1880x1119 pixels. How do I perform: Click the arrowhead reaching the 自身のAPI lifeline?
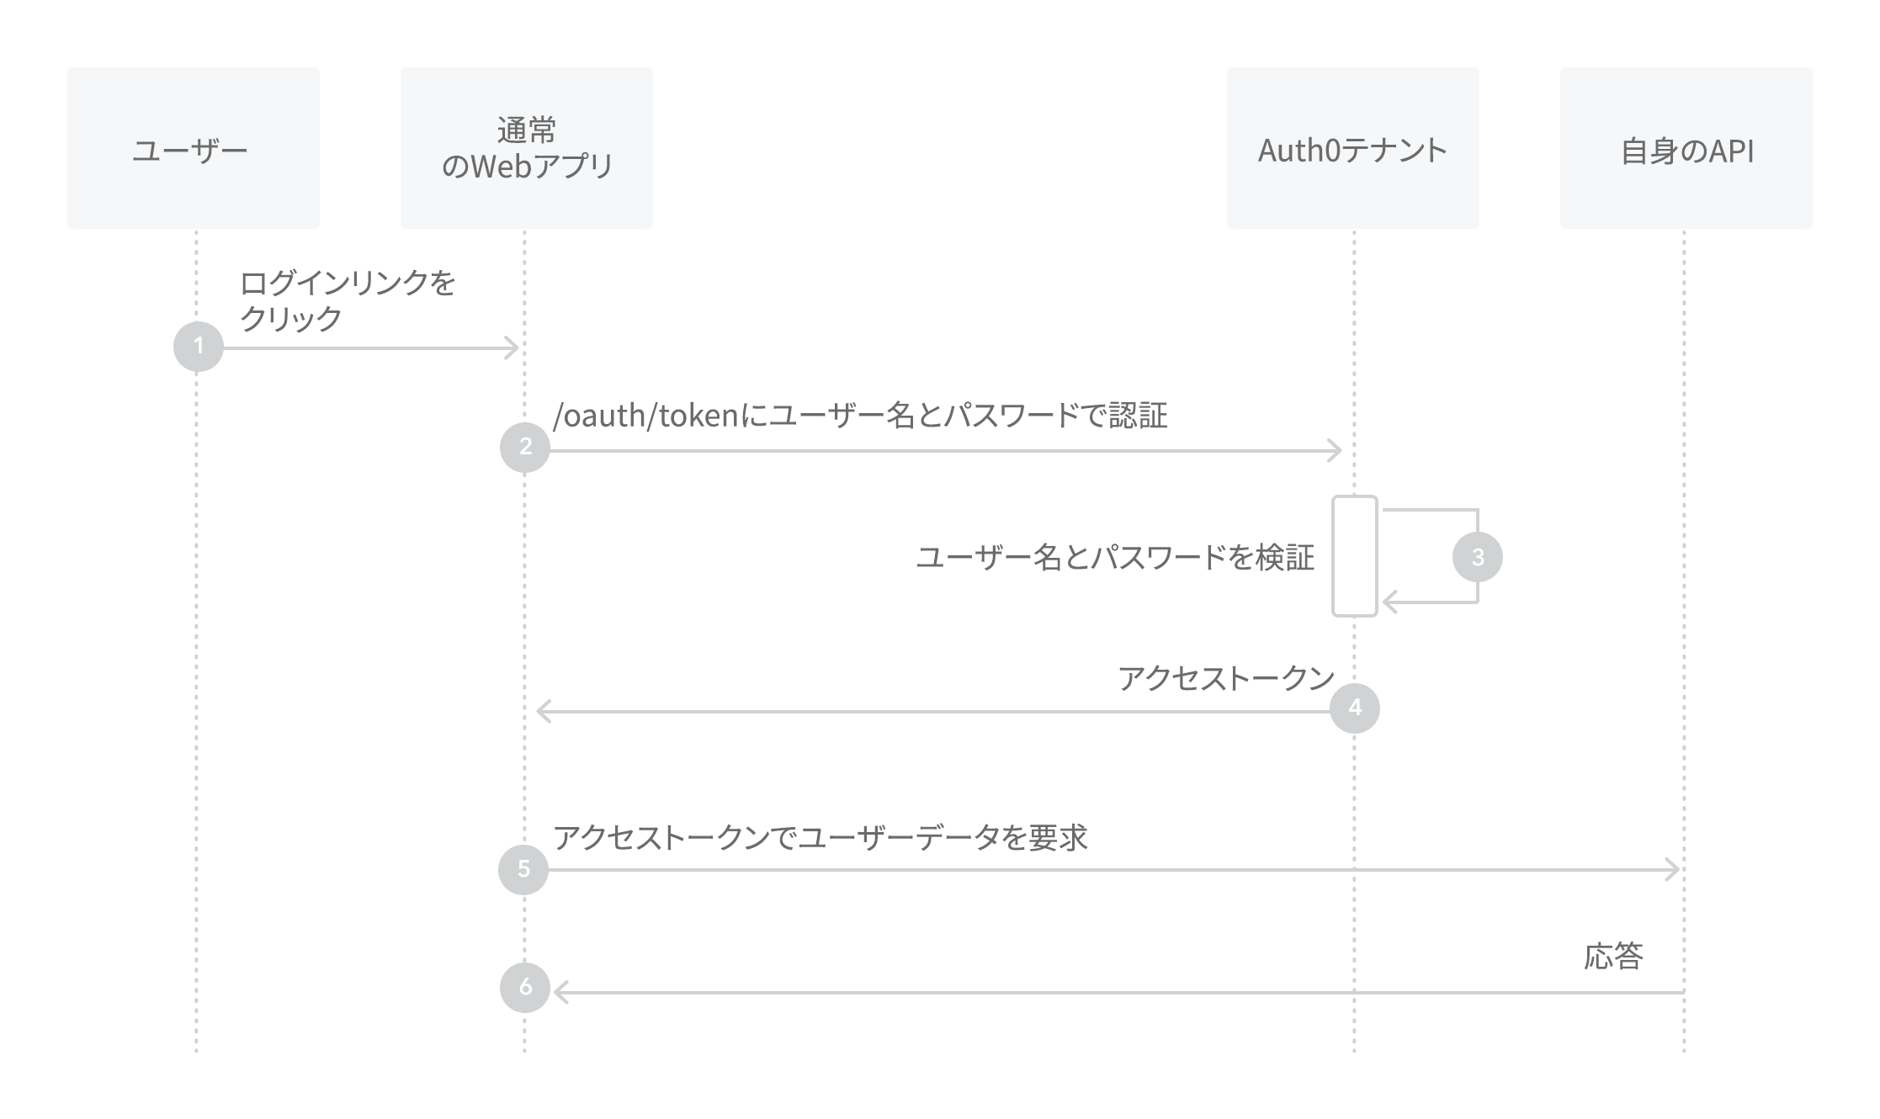[1672, 869]
